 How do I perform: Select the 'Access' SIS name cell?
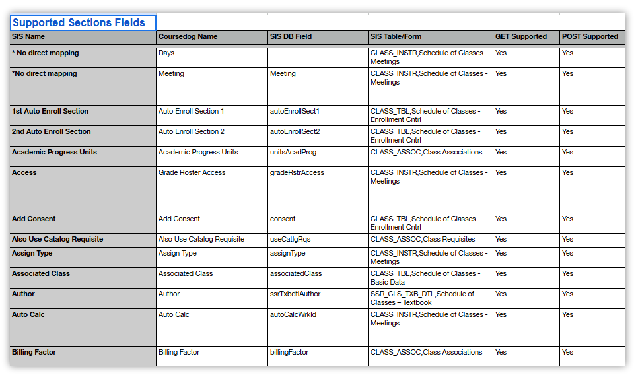click(83, 189)
